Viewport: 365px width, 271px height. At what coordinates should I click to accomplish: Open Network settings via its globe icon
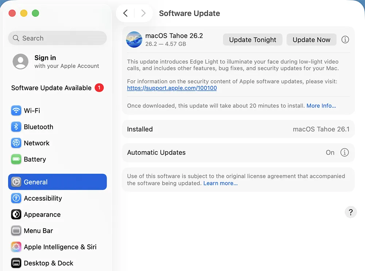pyautogui.click(x=16, y=143)
